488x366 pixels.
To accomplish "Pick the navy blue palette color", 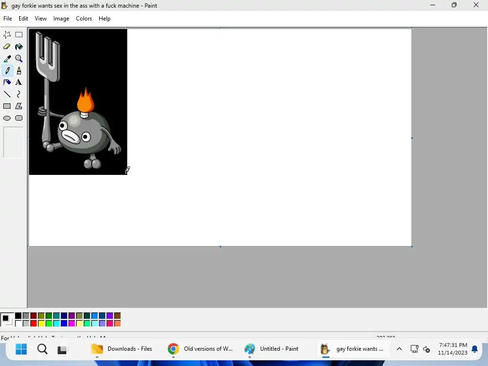I will [64, 316].
